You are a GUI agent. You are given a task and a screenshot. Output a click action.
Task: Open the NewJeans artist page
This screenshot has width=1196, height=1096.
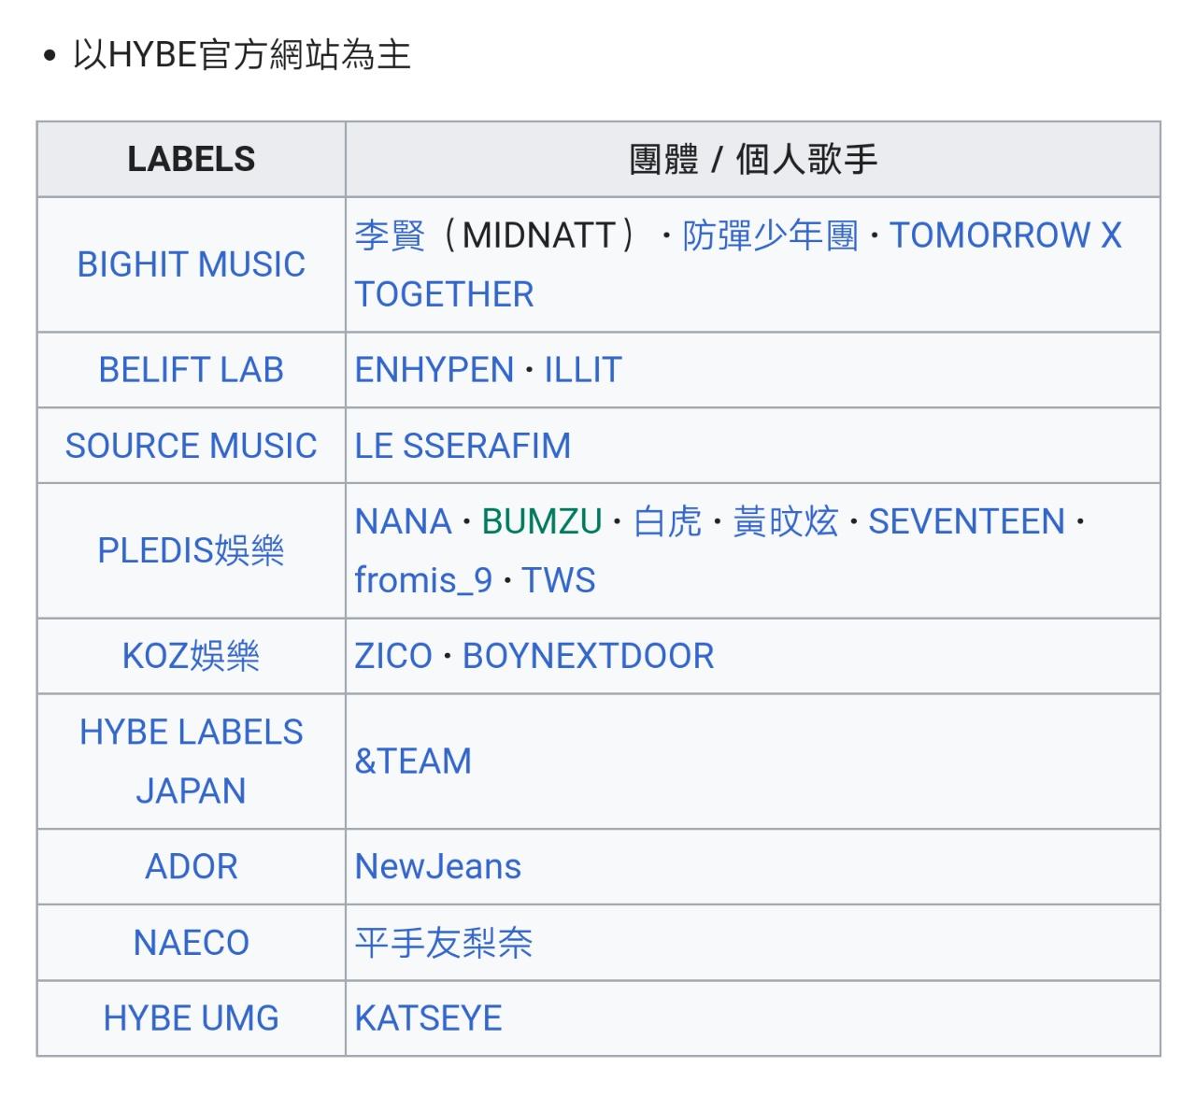(437, 867)
